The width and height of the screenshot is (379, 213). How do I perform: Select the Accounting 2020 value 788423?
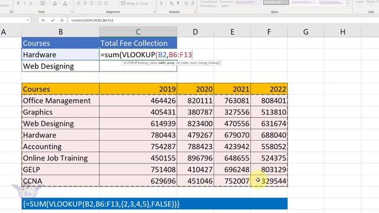195,147
